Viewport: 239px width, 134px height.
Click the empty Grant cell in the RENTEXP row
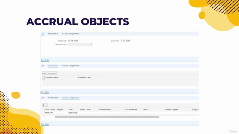(154, 113)
